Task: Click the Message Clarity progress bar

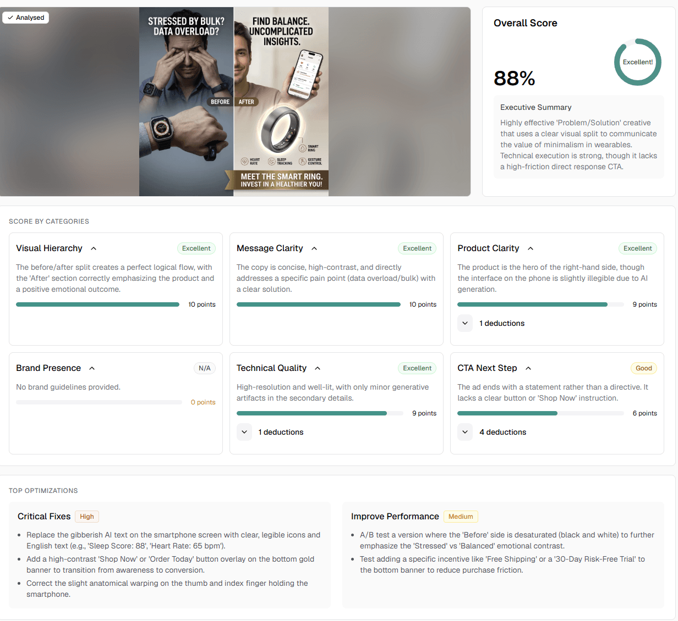Action: pyautogui.click(x=319, y=304)
